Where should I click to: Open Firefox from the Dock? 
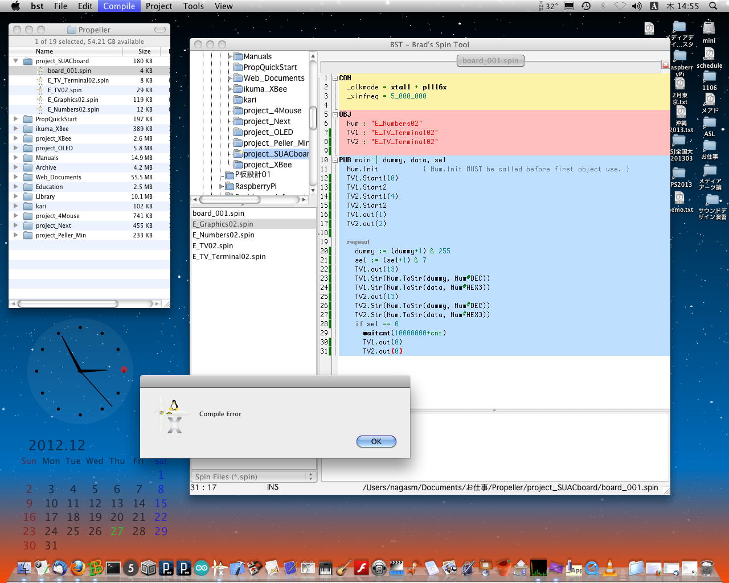(x=77, y=568)
